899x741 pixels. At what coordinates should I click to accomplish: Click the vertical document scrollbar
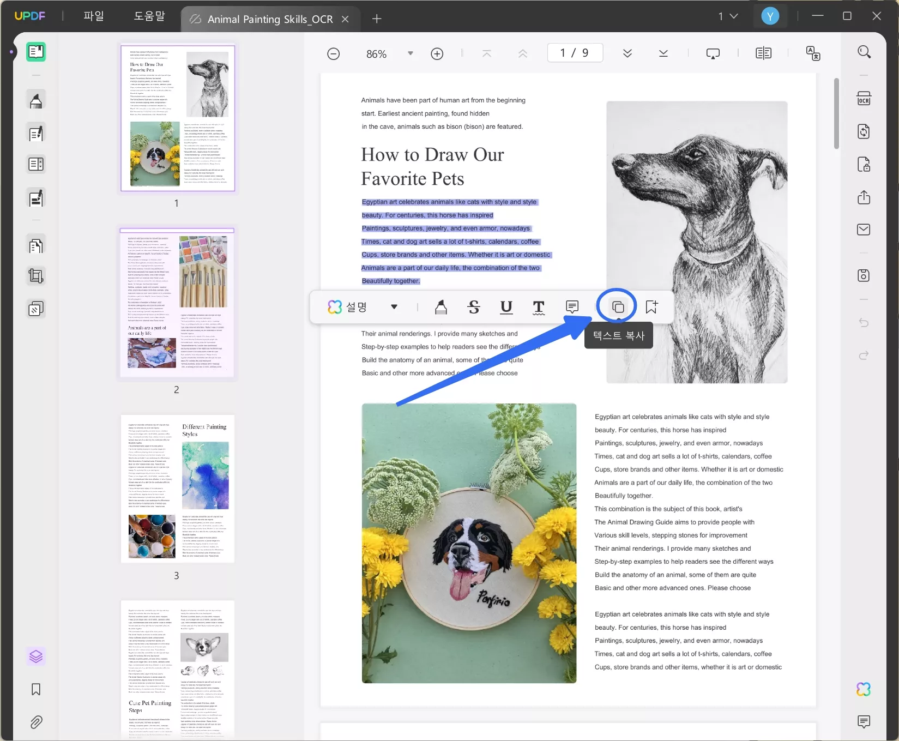pos(836,113)
